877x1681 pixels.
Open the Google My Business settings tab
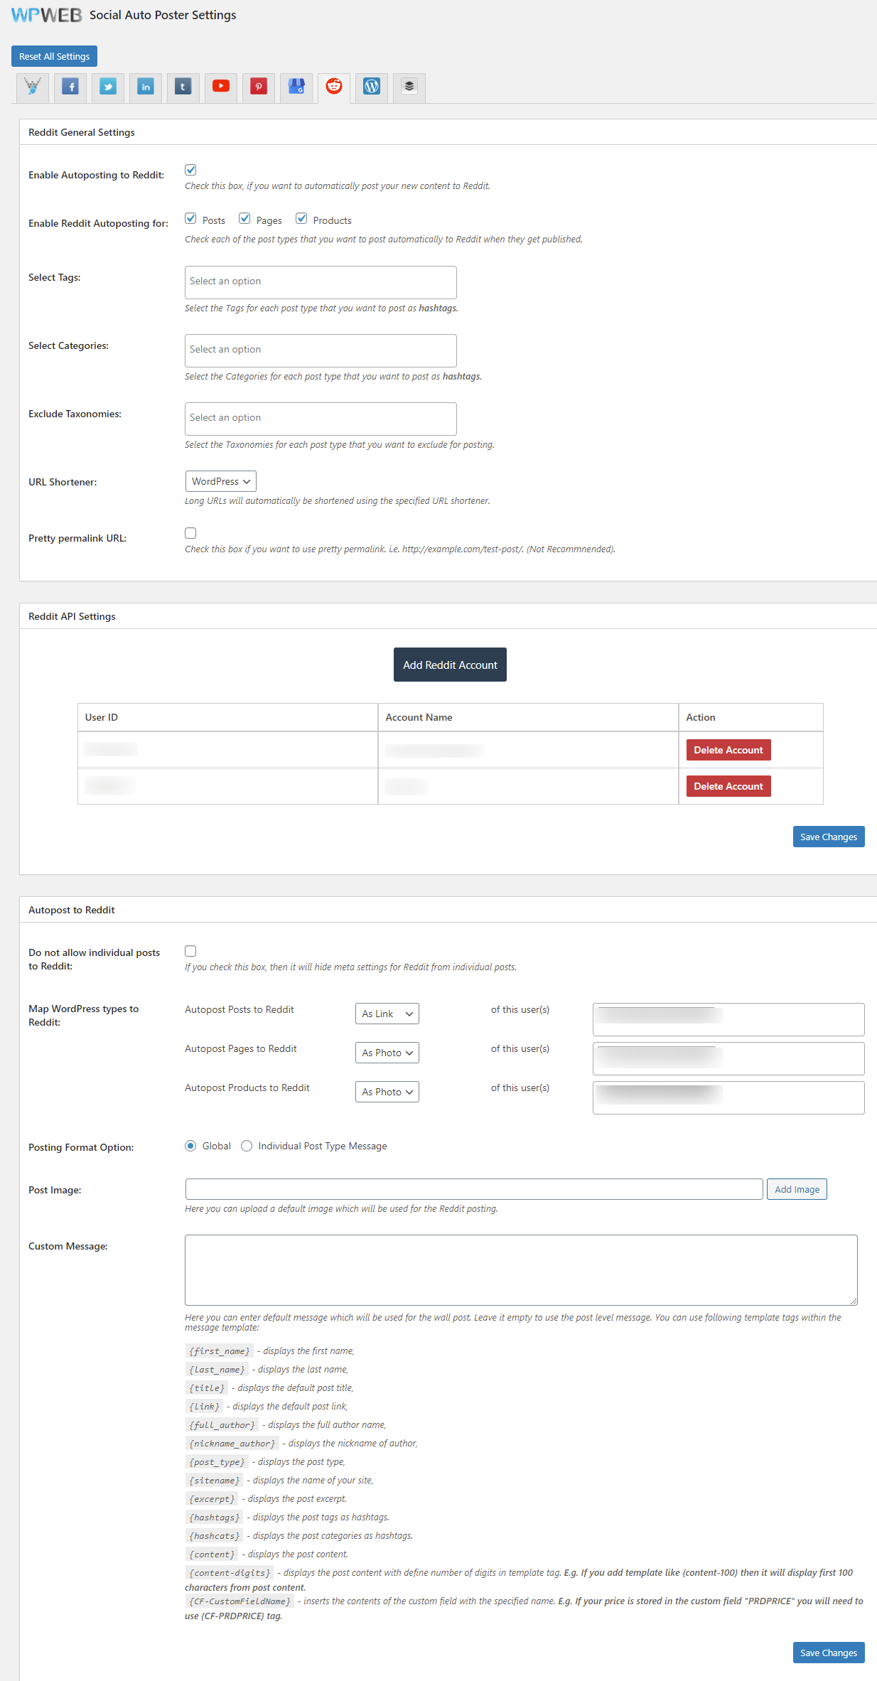[x=296, y=87]
